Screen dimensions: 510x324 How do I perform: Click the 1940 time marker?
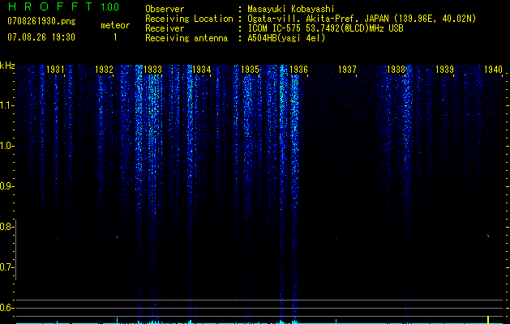pyautogui.click(x=493, y=69)
